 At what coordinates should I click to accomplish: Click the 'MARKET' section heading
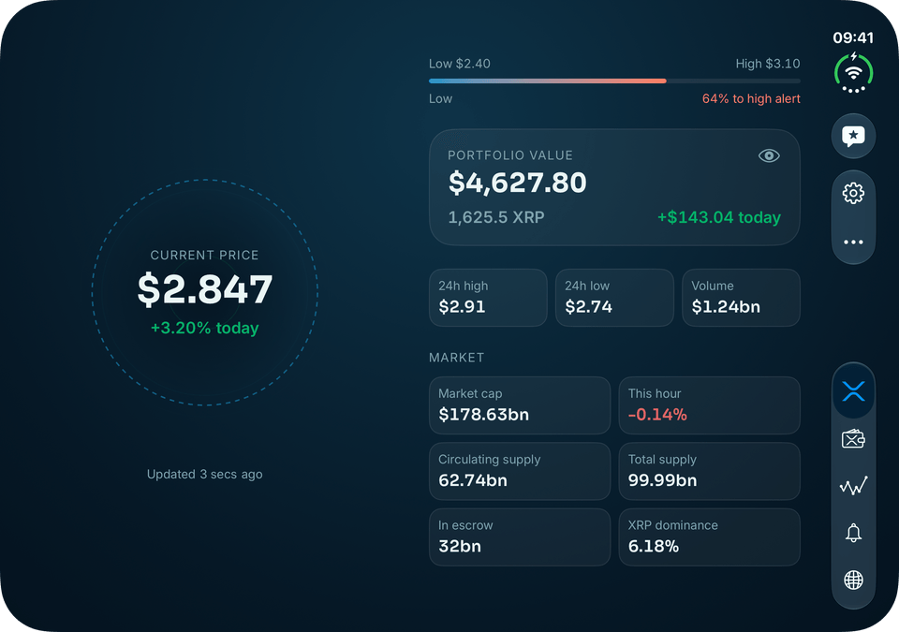point(456,358)
